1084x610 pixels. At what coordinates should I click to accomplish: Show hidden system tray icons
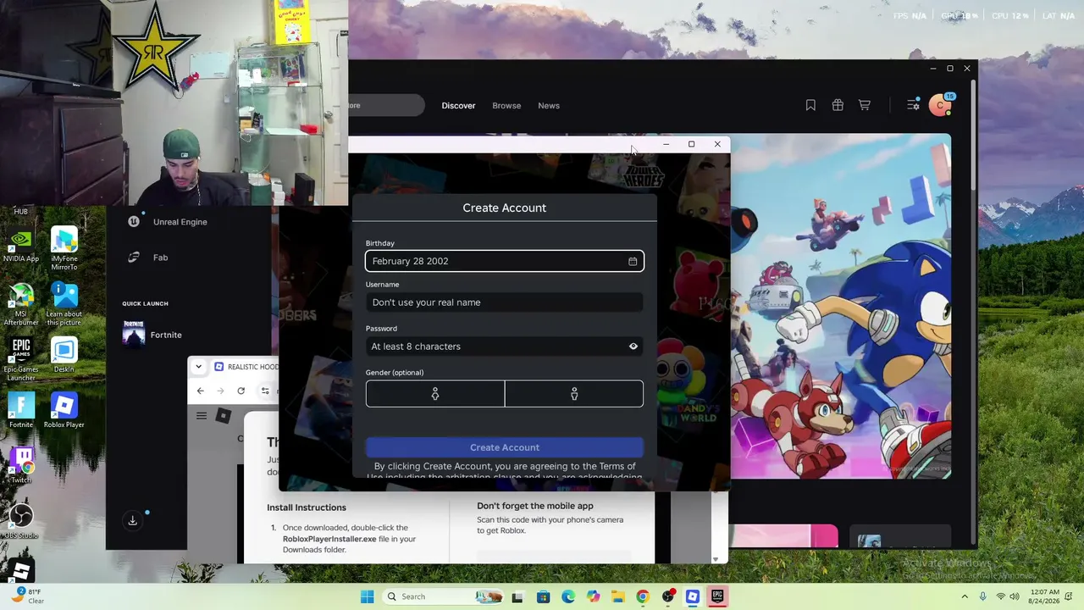pos(965,596)
